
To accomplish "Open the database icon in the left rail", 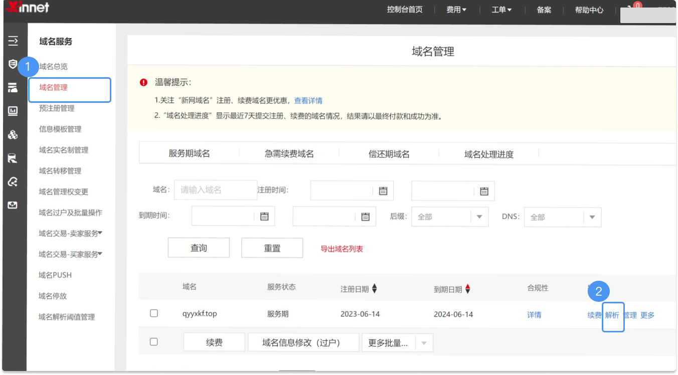I will click(13, 158).
